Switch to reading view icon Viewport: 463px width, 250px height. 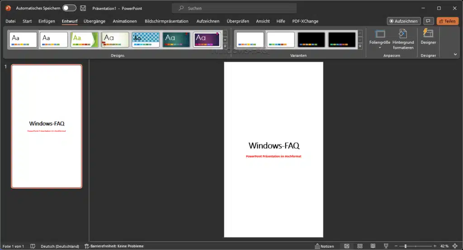373,246
